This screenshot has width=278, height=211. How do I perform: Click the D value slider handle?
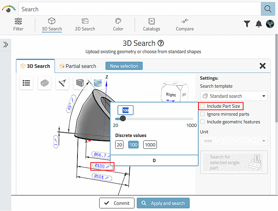(123, 118)
